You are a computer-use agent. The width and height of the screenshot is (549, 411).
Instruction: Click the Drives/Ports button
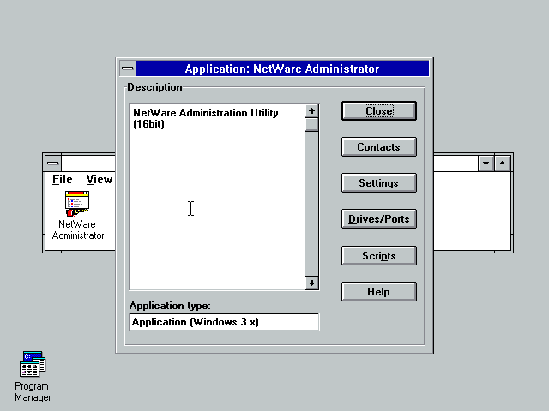(x=379, y=219)
